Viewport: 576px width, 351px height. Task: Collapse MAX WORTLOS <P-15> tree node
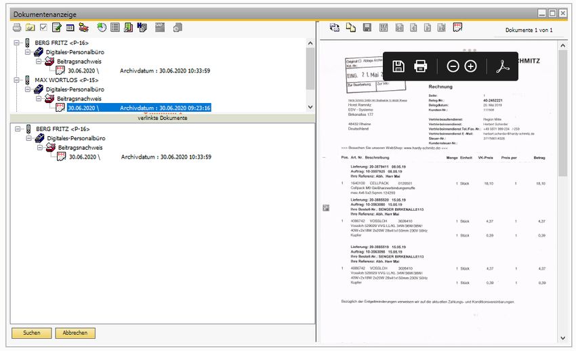16,80
